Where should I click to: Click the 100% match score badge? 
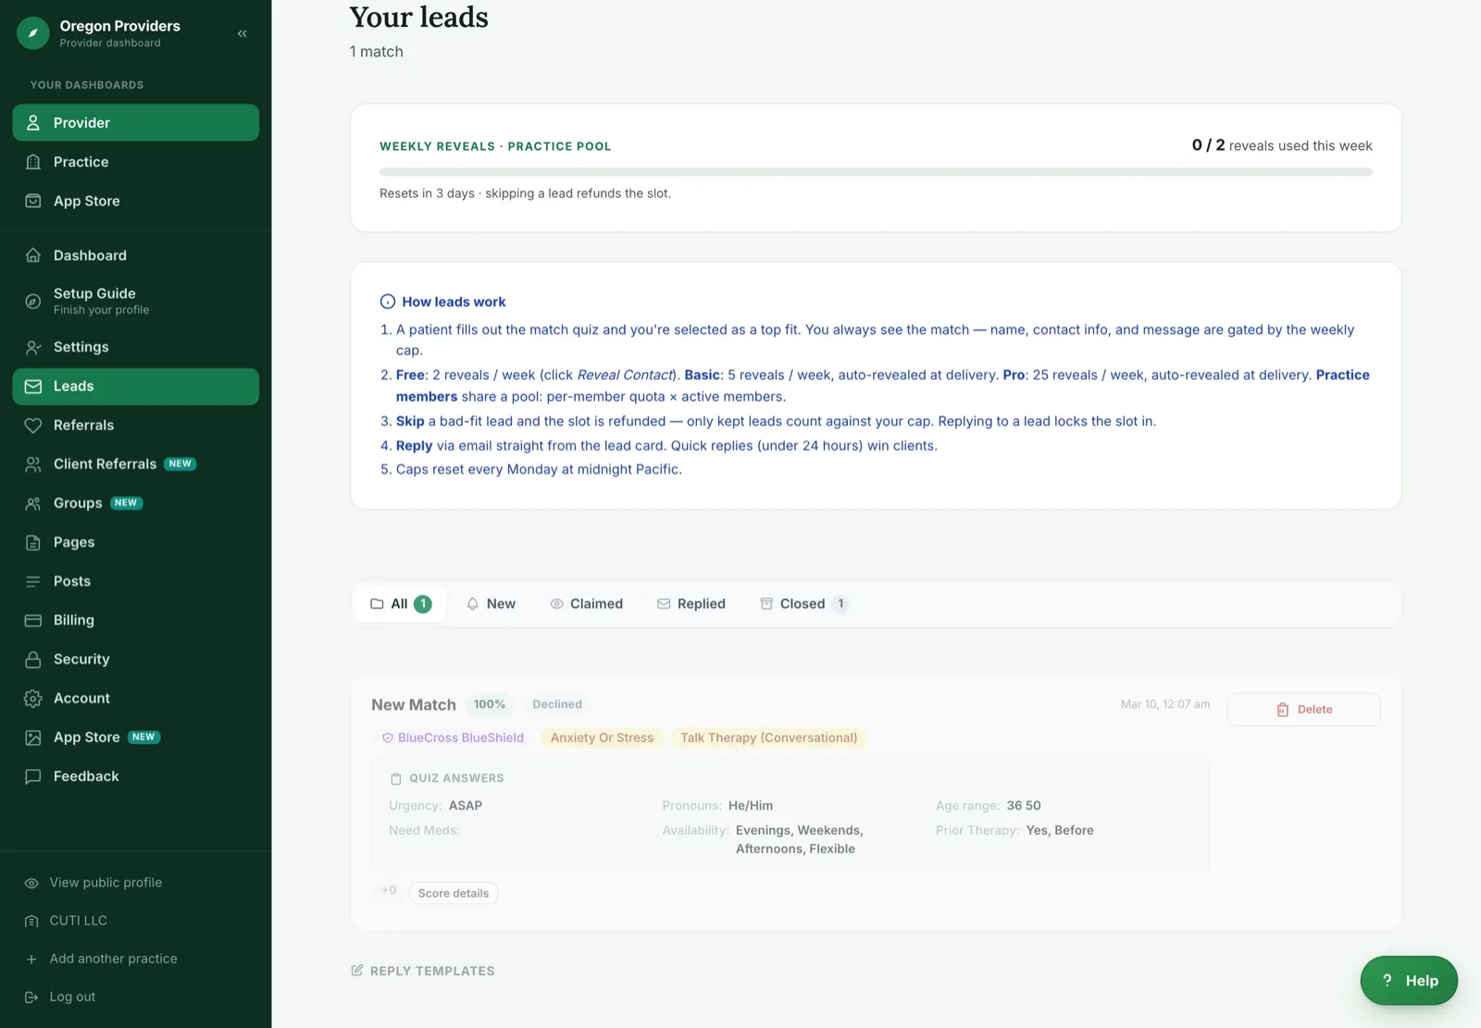tap(490, 704)
